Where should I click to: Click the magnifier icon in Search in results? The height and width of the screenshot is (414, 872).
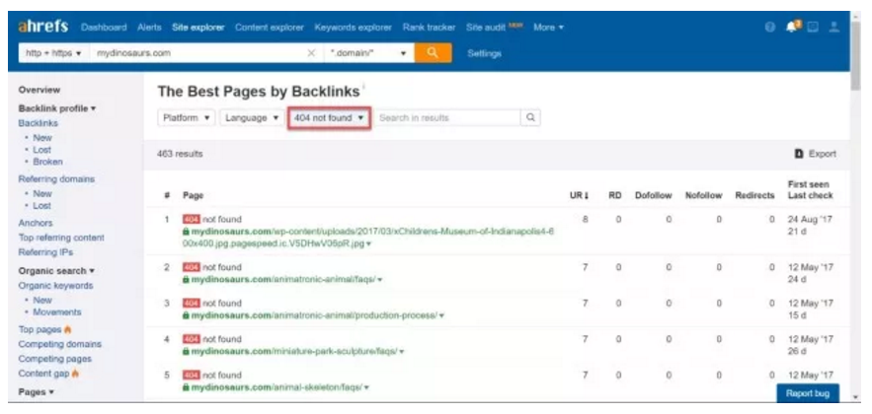coord(530,117)
